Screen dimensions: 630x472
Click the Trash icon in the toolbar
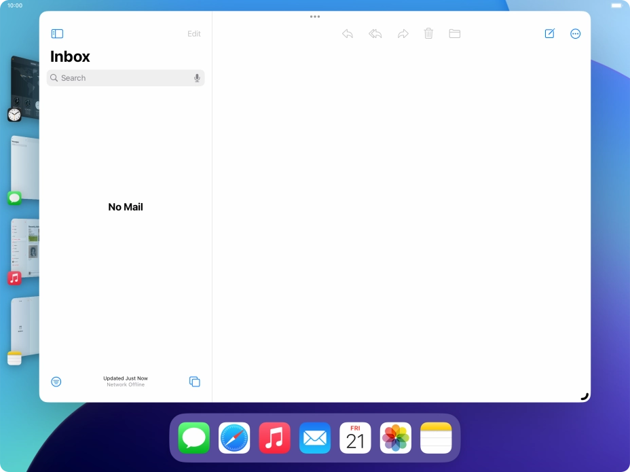point(428,33)
